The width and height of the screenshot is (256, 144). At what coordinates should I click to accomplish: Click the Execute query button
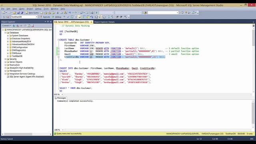(45, 17)
